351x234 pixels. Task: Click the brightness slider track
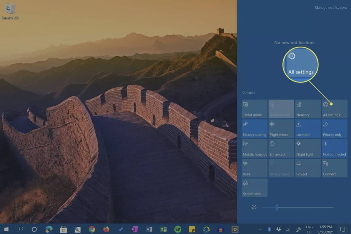(x=305, y=207)
